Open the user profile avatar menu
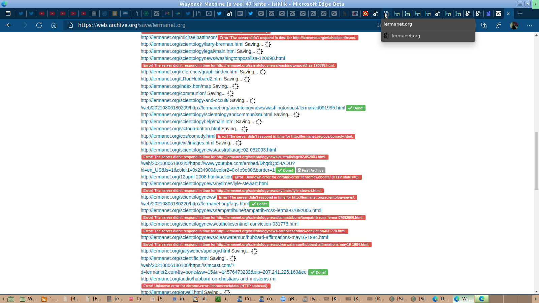This screenshot has width=539, height=303. [x=514, y=25]
